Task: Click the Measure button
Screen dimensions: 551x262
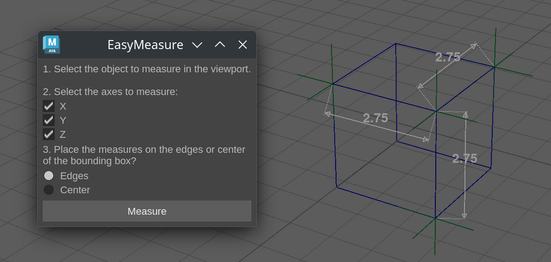Action: click(x=147, y=211)
